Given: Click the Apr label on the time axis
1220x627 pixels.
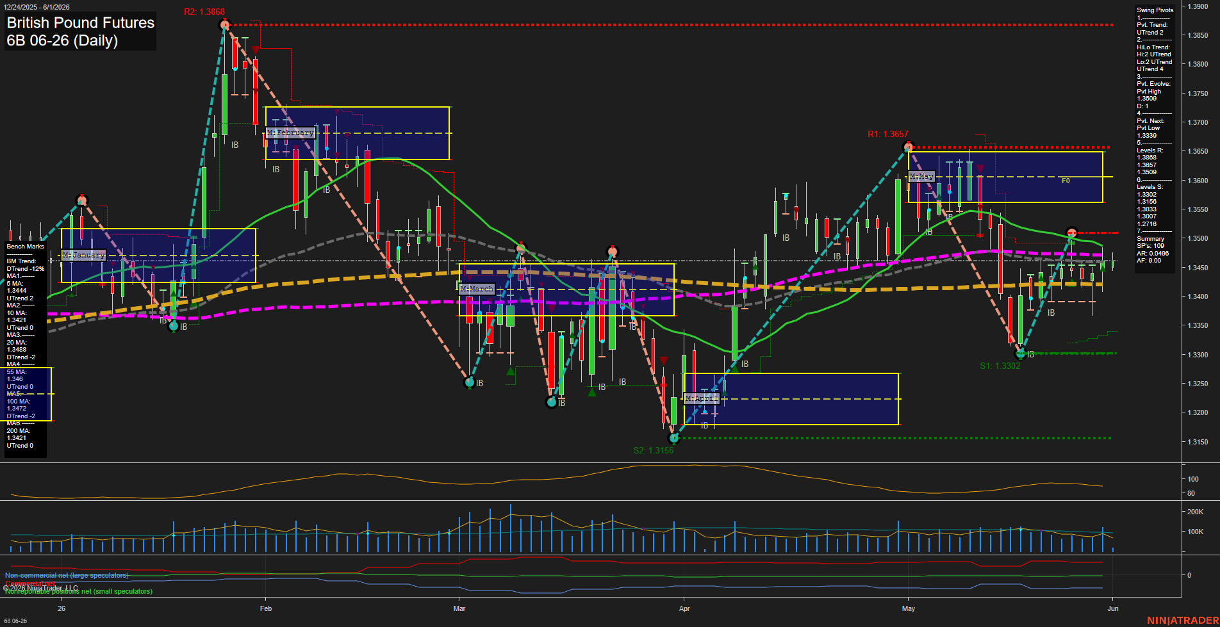Looking at the screenshot, I should (684, 608).
